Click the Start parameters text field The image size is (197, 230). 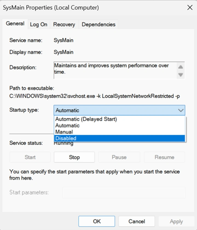(124, 192)
